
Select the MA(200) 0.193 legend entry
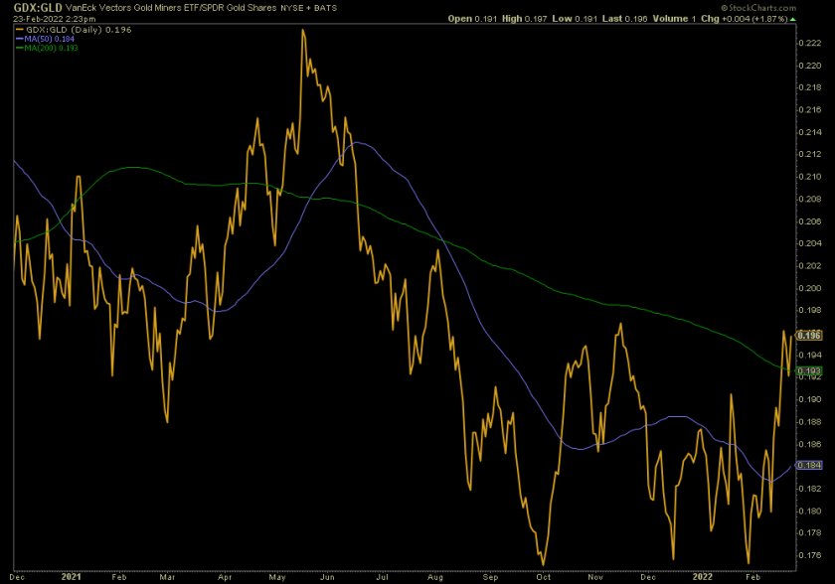(x=51, y=48)
